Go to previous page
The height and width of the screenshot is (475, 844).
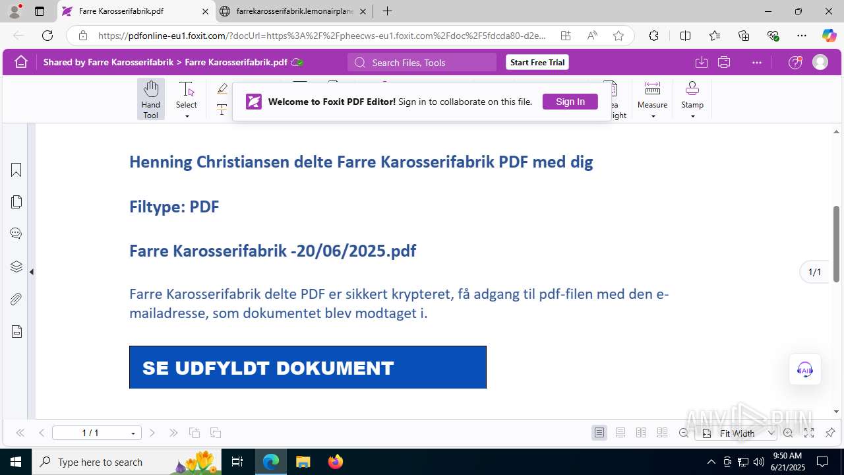pos(42,433)
